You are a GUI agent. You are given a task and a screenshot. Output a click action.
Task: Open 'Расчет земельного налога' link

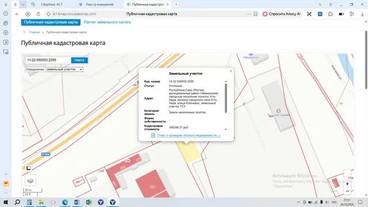click(x=108, y=22)
